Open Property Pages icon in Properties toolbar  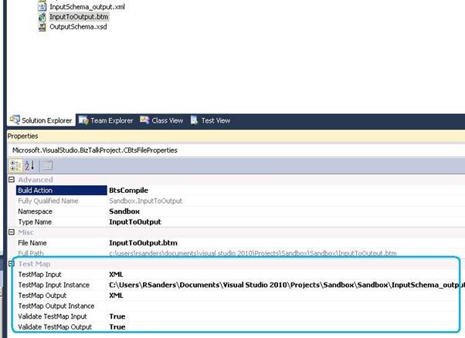47,165
